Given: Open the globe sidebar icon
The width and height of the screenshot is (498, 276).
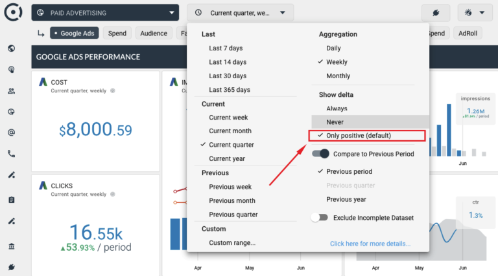Looking at the screenshot, I should click(12, 48).
